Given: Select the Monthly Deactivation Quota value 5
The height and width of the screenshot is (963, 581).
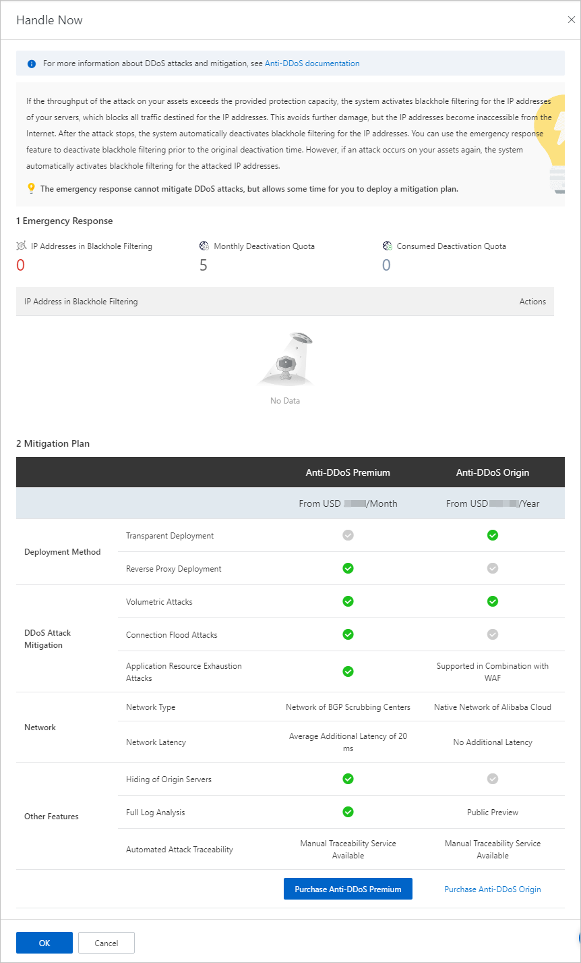Looking at the screenshot, I should (x=204, y=265).
